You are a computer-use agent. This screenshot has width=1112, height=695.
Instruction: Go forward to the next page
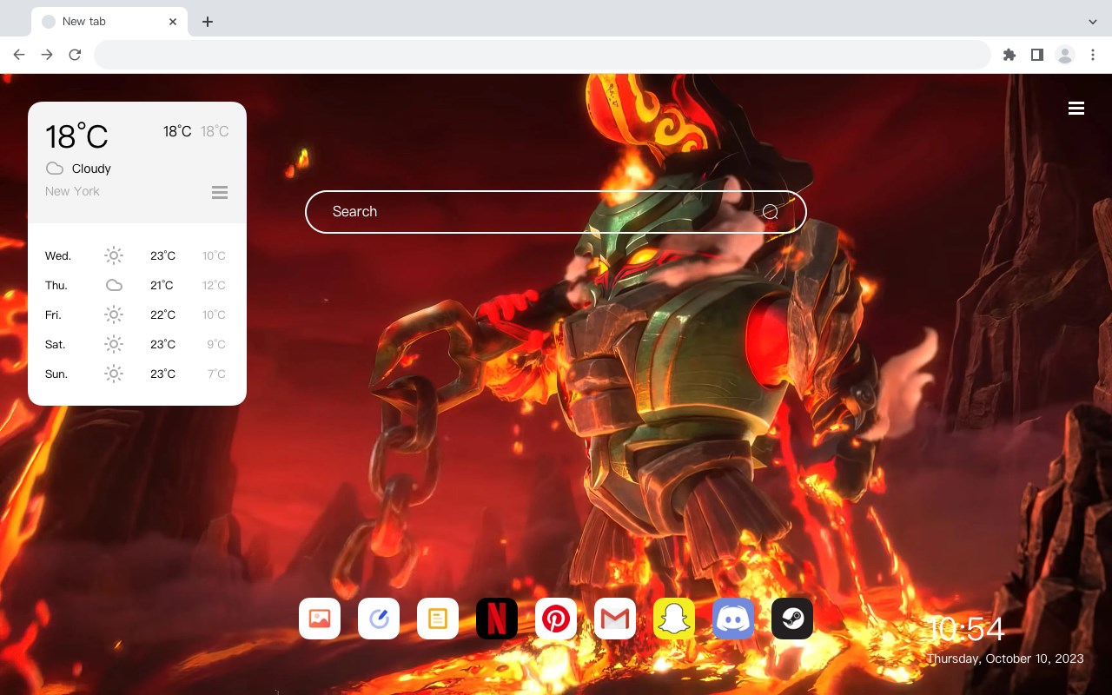(x=47, y=55)
